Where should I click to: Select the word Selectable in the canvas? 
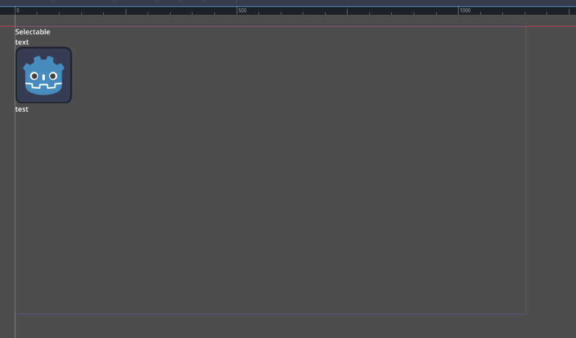click(x=32, y=32)
